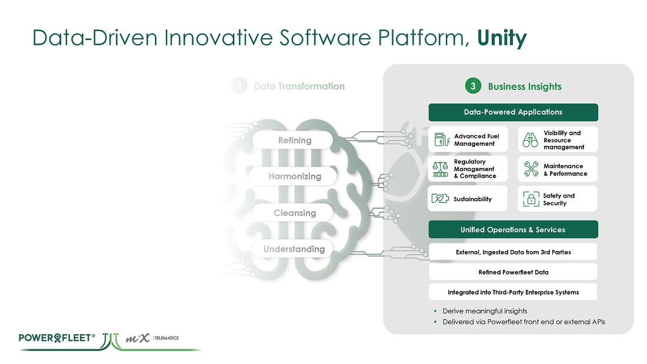Select the Understanding pill label
The height and width of the screenshot is (364, 647).
294,249
